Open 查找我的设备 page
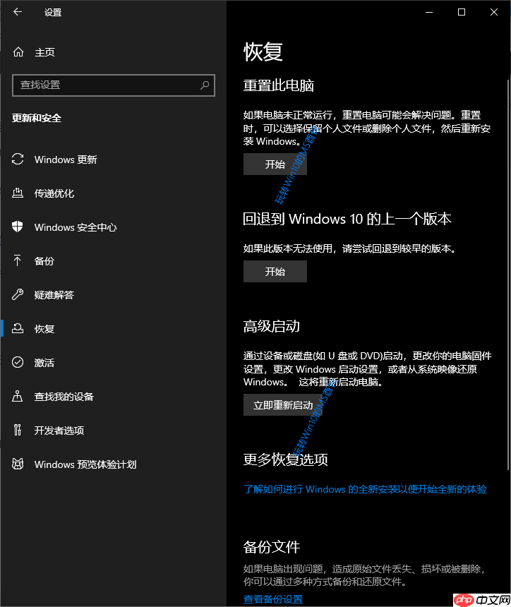This screenshot has height=607, width=511. click(64, 397)
